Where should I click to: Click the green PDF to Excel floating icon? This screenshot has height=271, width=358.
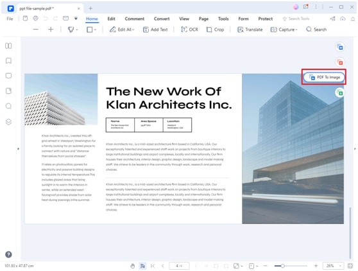coord(340,92)
